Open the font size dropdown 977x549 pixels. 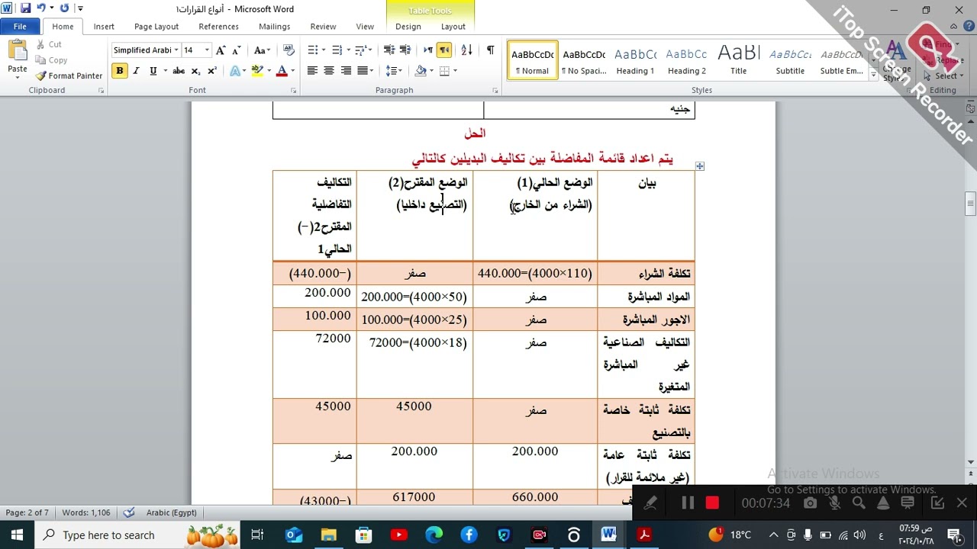pyautogui.click(x=207, y=50)
